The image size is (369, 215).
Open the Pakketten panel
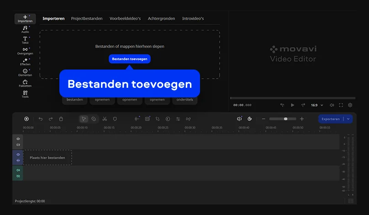[x=25, y=83]
